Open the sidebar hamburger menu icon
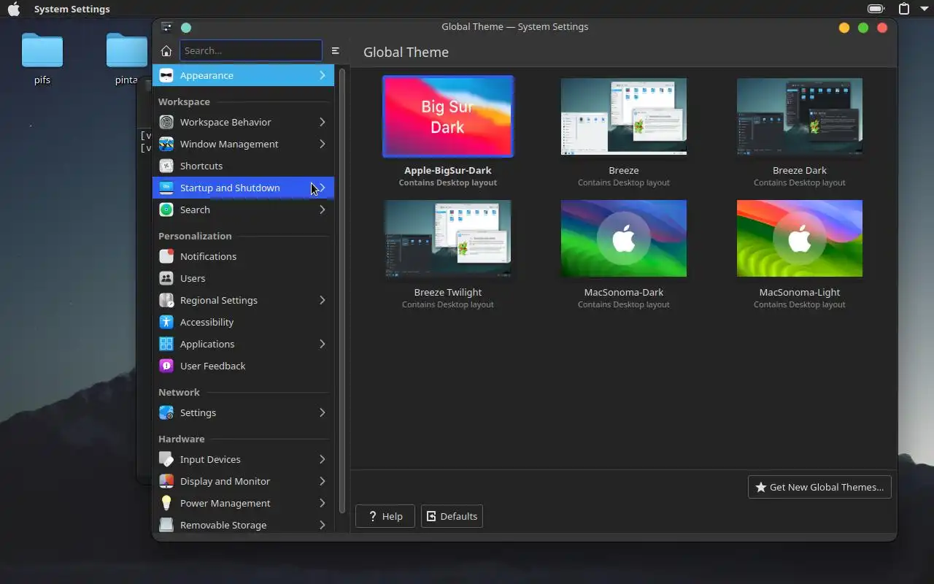This screenshot has width=934, height=584. 335,50
